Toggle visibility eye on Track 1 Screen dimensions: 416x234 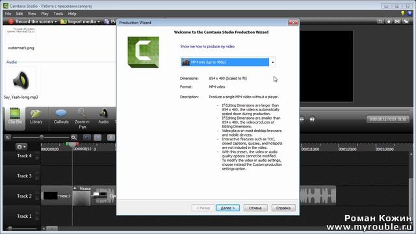[x=37, y=213]
